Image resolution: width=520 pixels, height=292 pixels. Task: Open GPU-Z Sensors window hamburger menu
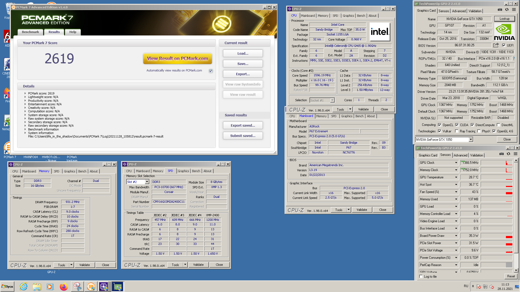coord(515,154)
